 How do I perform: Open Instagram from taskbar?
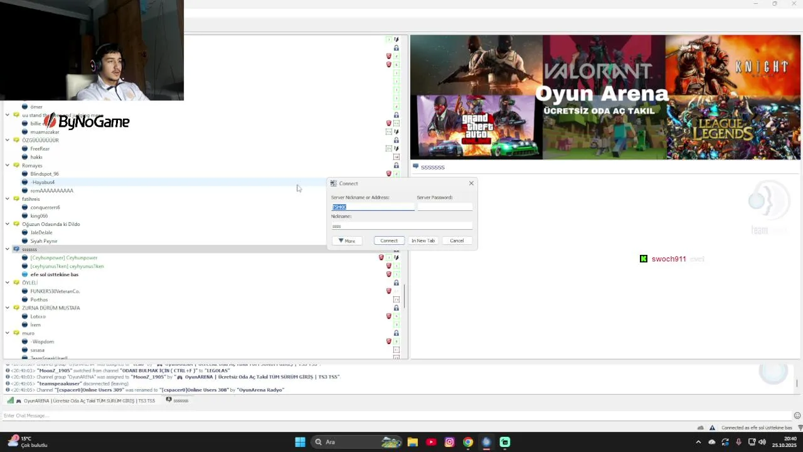point(449,442)
